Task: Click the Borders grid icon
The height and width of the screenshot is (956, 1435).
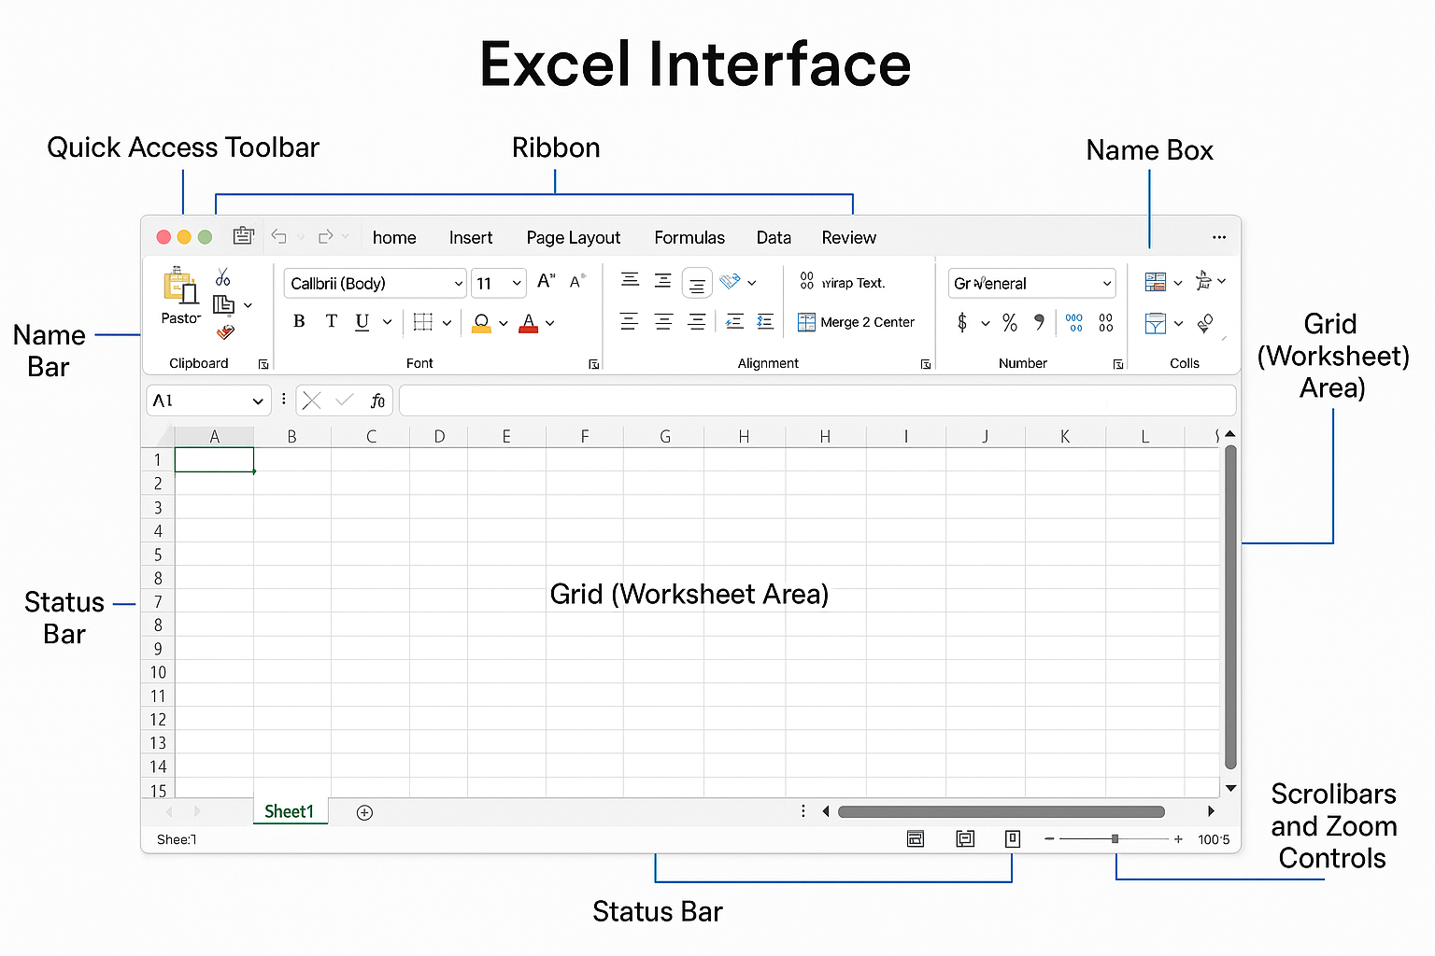Action: [x=423, y=322]
